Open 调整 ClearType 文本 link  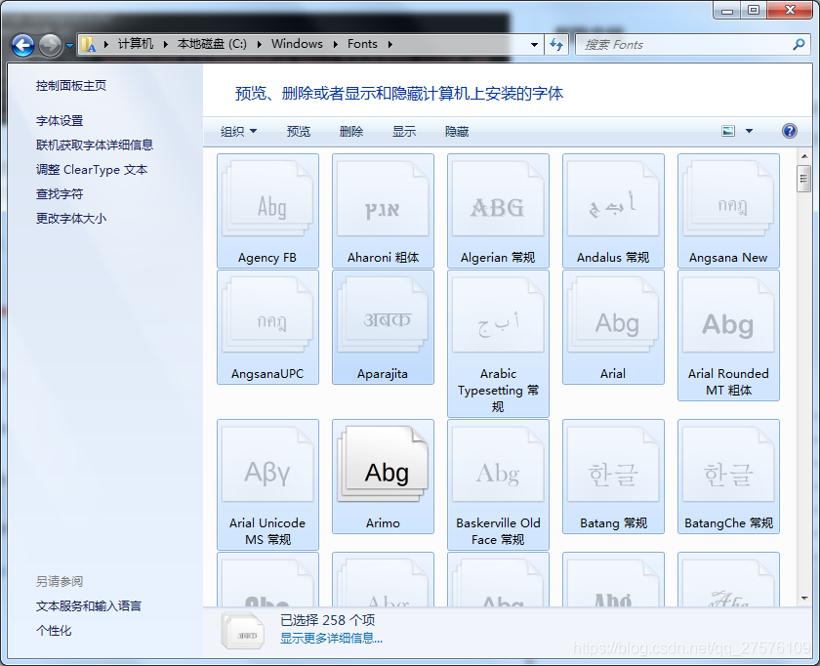pos(92,170)
